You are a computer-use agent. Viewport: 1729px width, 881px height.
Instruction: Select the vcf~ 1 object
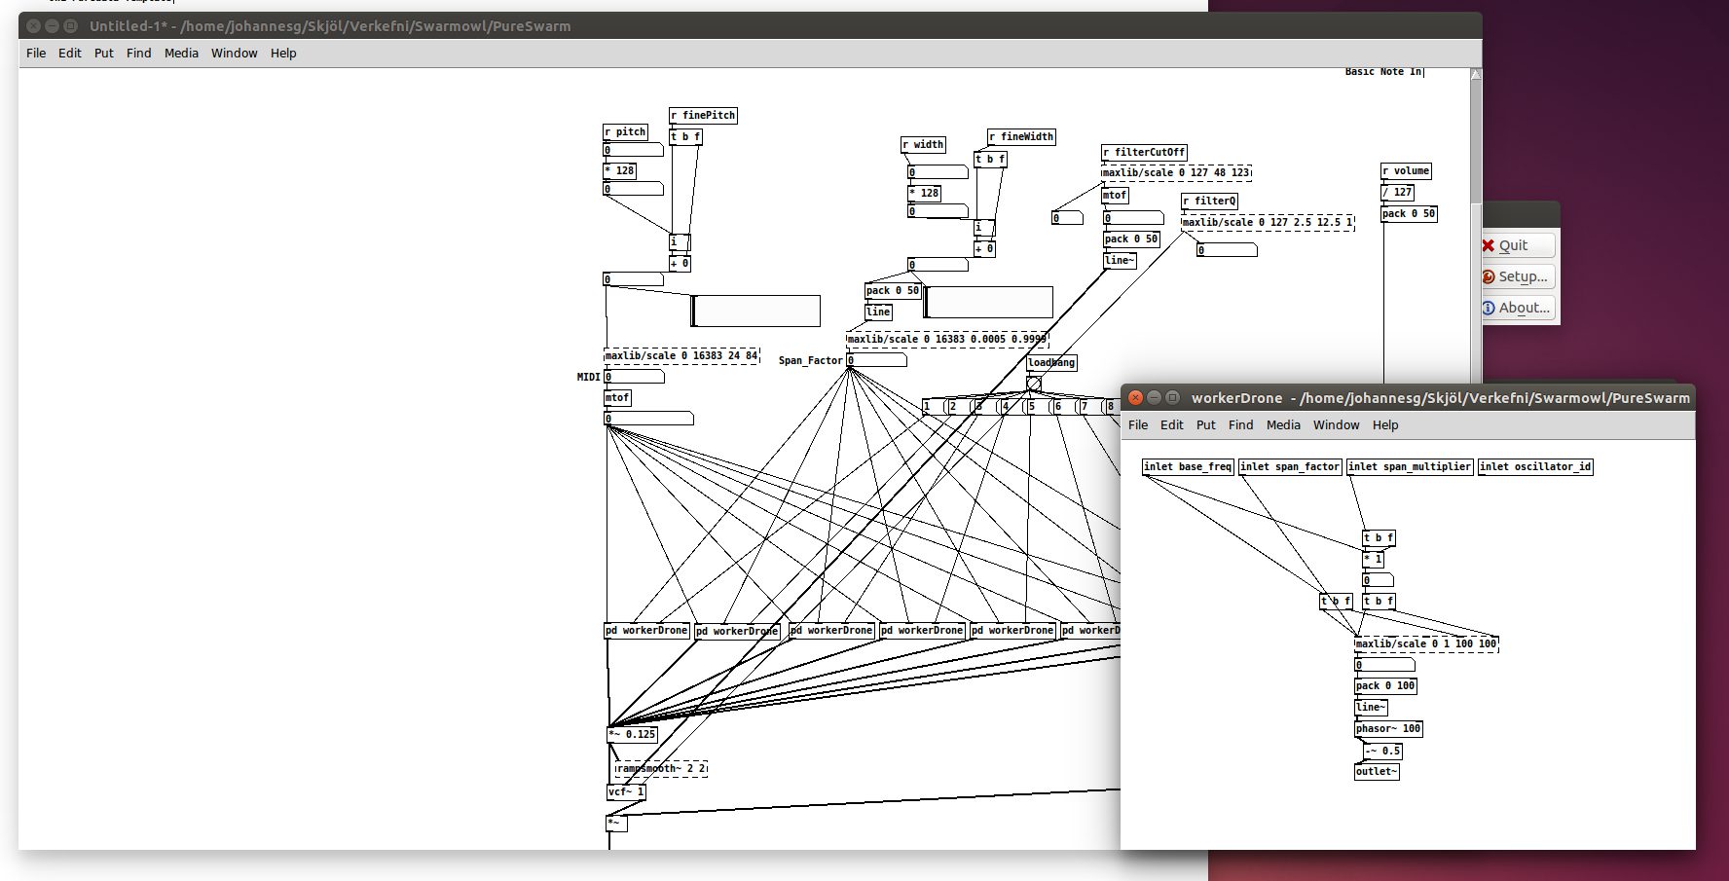626,791
